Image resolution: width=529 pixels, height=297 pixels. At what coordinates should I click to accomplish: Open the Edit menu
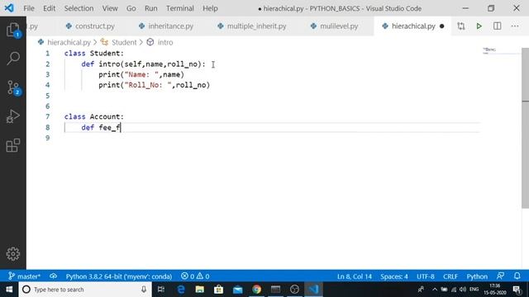pos(50,8)
